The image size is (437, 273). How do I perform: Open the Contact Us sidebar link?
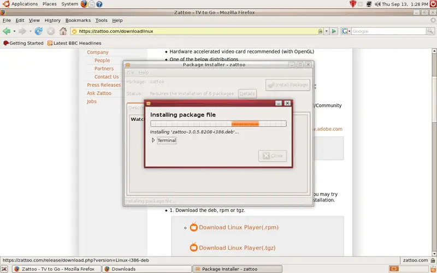107,77
